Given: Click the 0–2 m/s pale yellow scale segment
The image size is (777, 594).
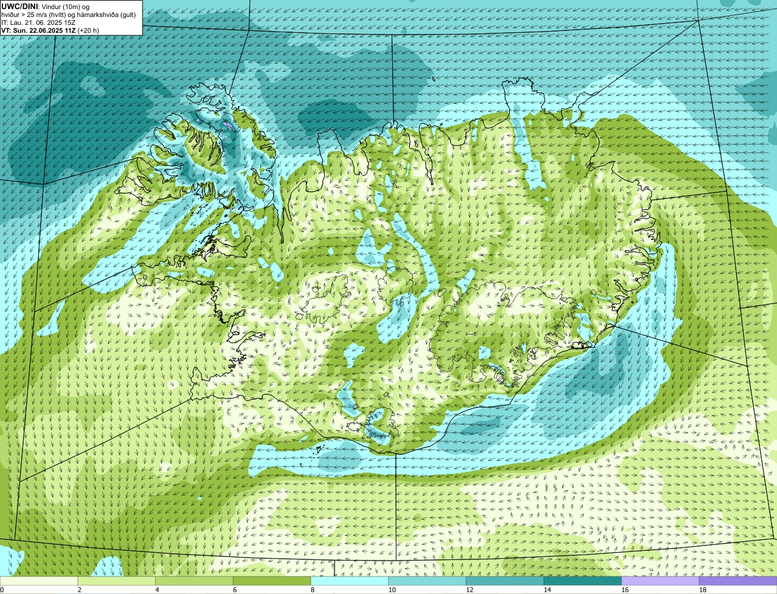Looking at the screenshot, I should [39, 581].
